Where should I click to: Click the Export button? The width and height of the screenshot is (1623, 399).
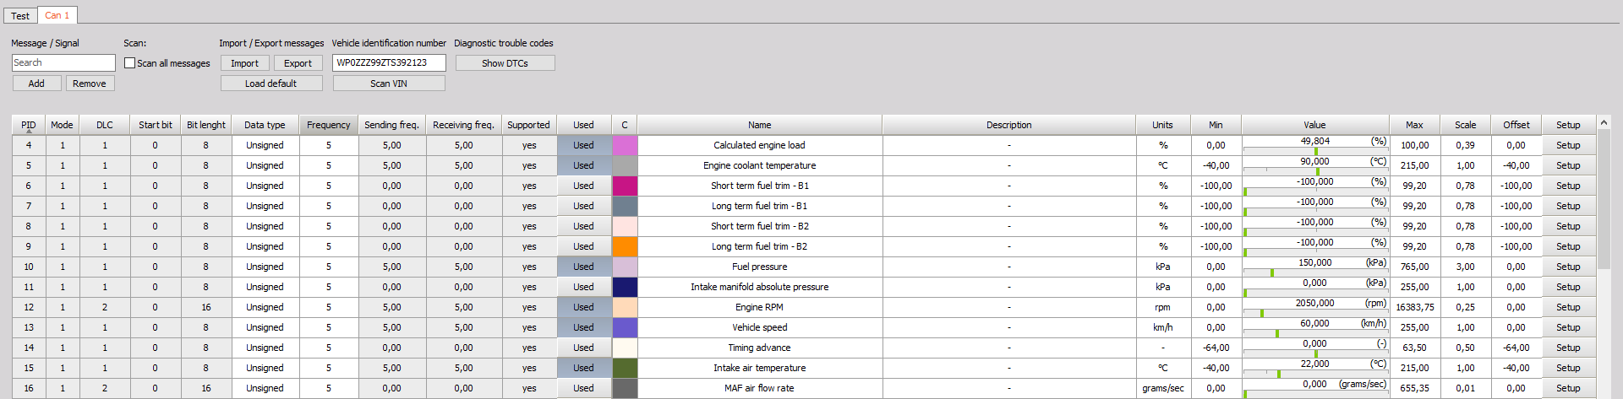coord(298,63)
